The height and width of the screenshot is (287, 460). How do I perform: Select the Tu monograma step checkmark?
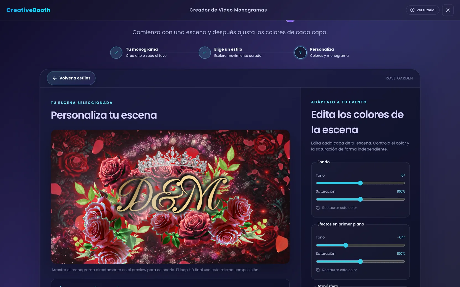click(116, 52)
